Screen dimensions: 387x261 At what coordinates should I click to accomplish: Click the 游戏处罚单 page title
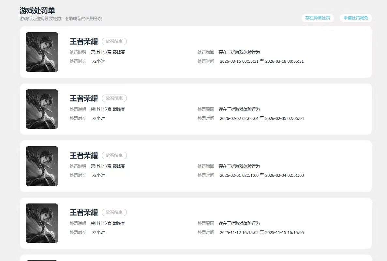pos(37,11)
